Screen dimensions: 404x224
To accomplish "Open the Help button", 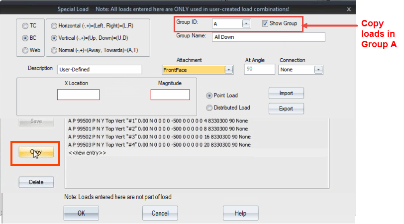I will 240,213.
